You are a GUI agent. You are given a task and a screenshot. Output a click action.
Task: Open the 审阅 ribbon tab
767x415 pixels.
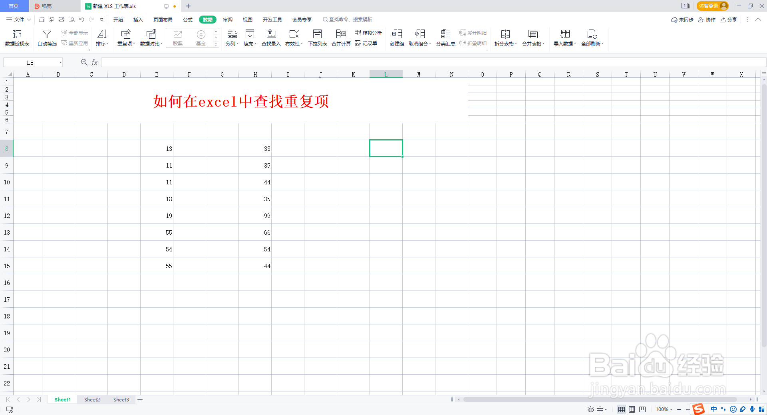(x=228, y=20)
